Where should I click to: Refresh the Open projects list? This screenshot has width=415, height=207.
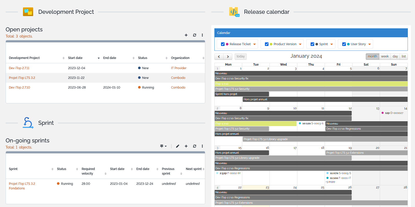pos(194,35)
